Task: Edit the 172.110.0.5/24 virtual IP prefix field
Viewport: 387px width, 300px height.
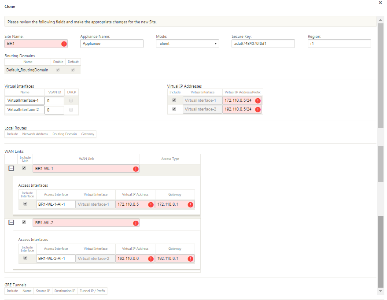Action: pyautogui.click(x=242, y=100)
